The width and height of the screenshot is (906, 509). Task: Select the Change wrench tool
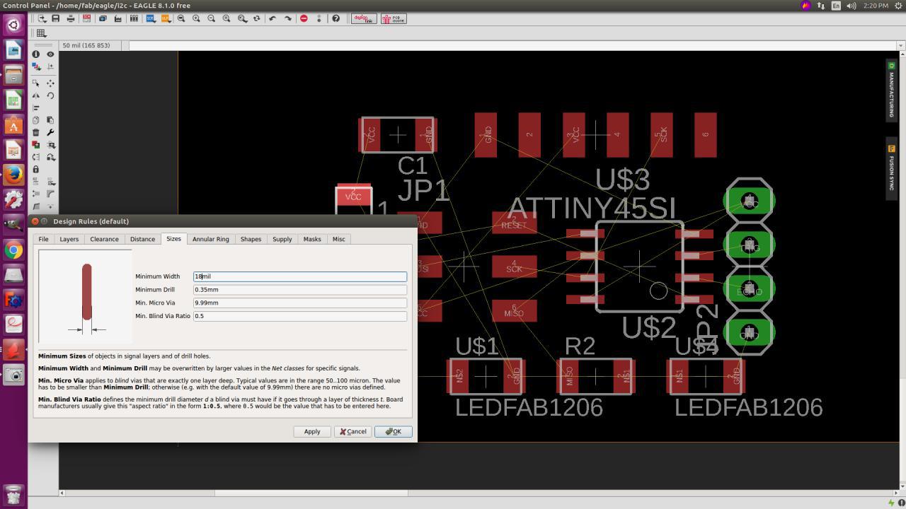50,132
